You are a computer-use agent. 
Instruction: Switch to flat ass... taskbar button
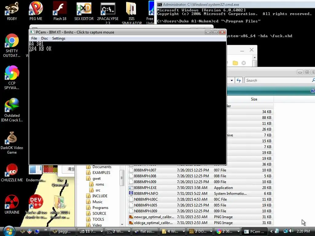coord(145,231)
